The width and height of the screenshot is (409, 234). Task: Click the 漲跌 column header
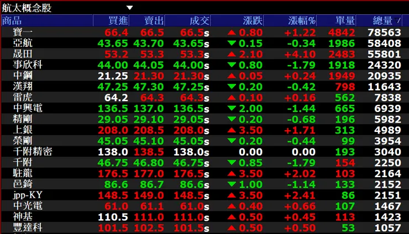pyautogui.click(x=253, y=20)
